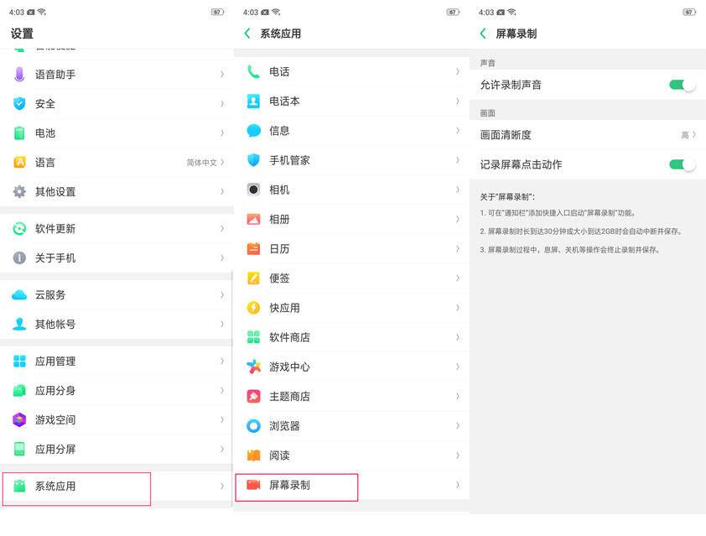The image size is (706, 536).
Task: Tap the 便签 label
Action: [279, 278]
